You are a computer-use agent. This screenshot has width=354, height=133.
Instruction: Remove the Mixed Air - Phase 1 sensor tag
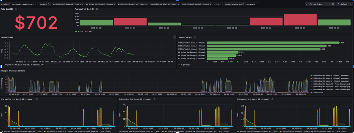click(x=179, y=4)
